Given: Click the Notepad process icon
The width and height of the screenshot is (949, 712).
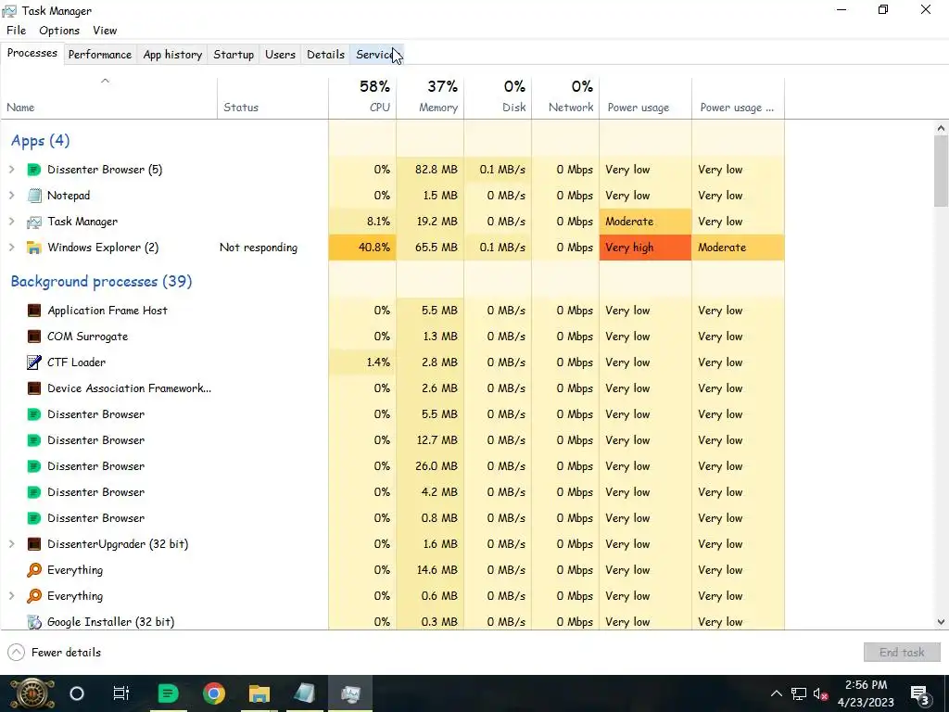Looking at the screenshot, I should (x=34, y=196).
